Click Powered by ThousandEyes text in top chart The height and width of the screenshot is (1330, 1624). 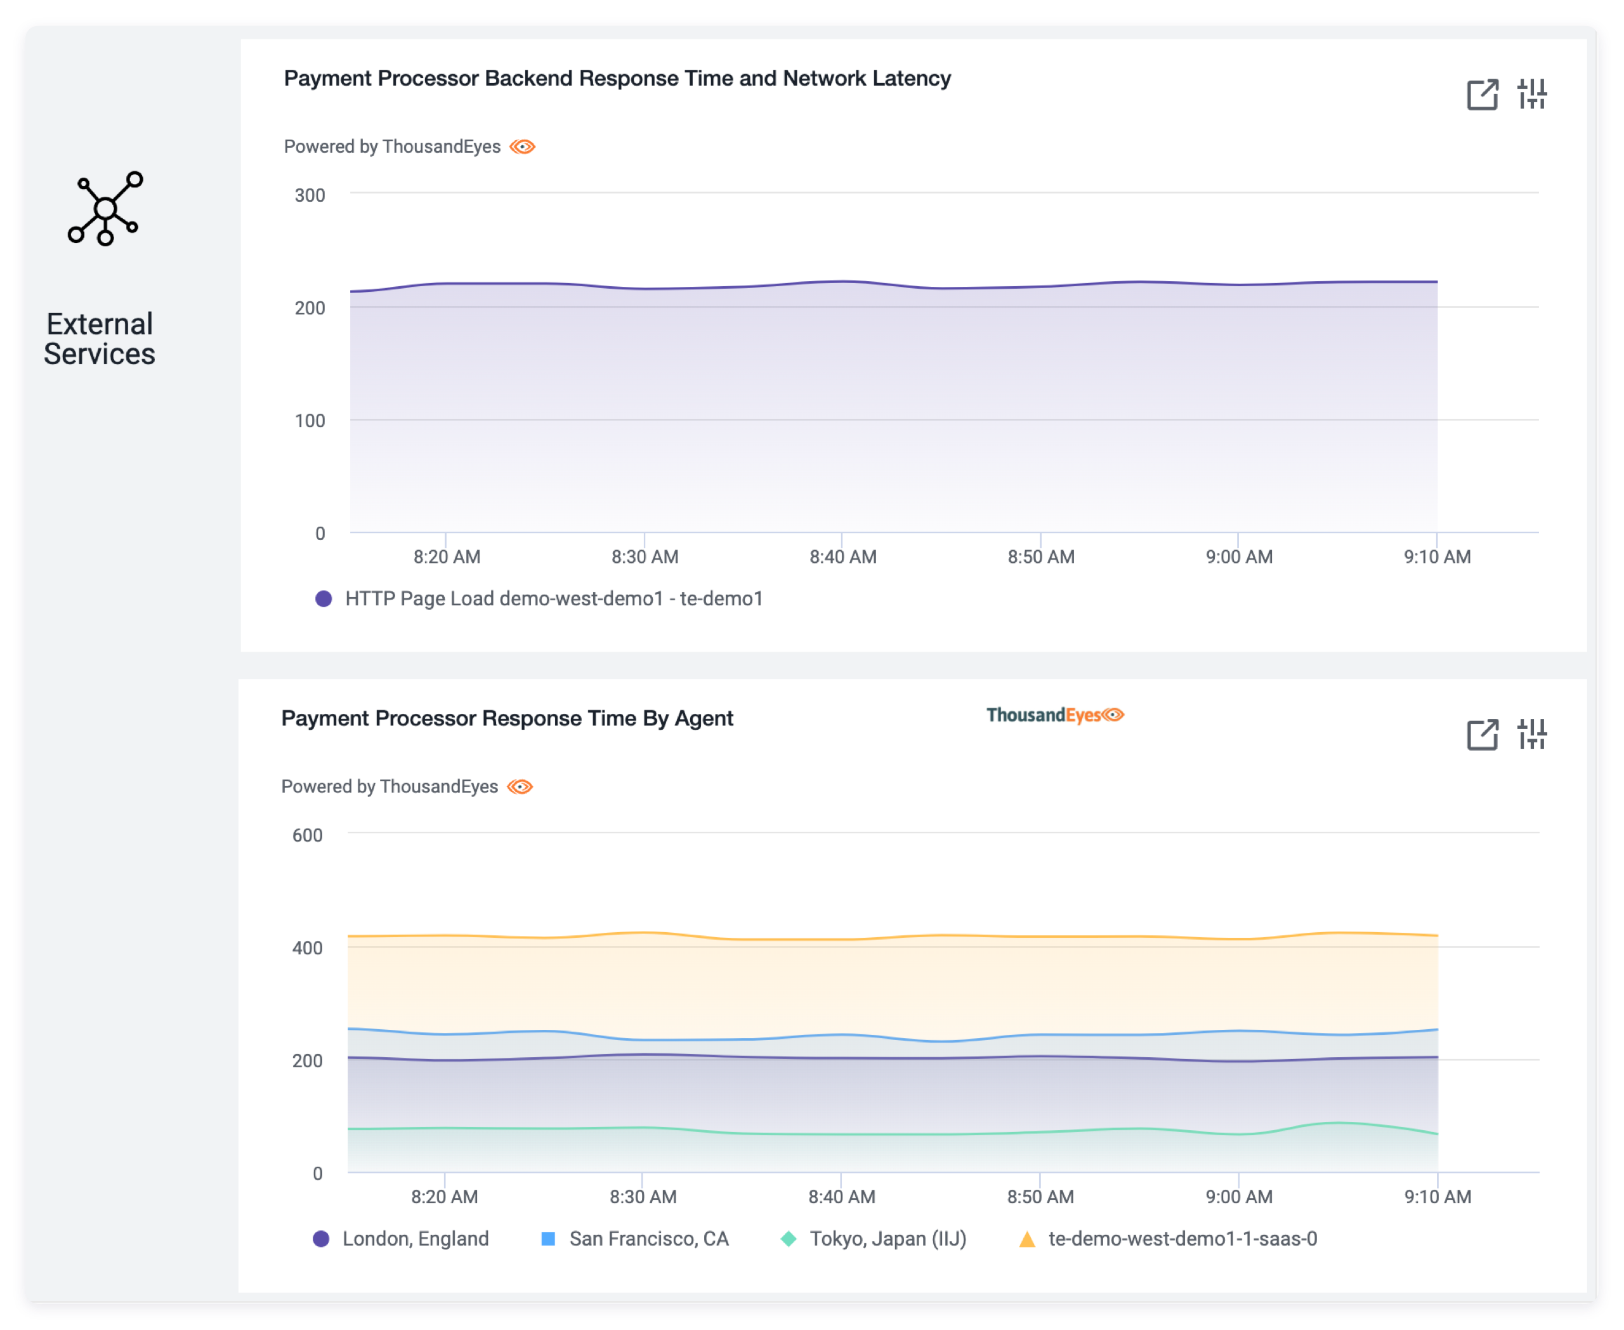pos(392,147)
